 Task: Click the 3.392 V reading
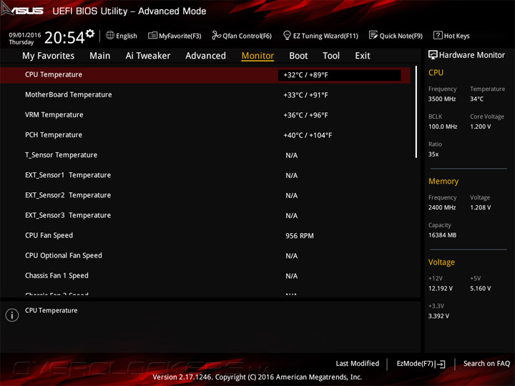(x=438, y=316)
